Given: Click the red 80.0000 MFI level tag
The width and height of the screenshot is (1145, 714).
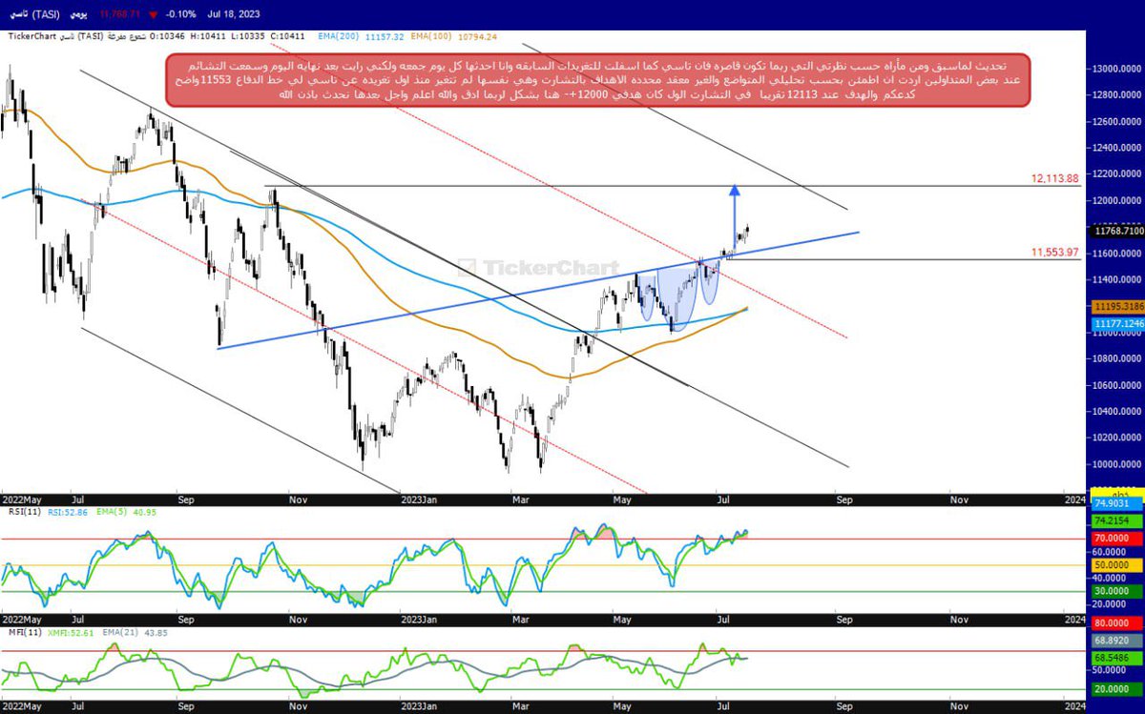Looking at the screenshot, I should (1115, 622).
